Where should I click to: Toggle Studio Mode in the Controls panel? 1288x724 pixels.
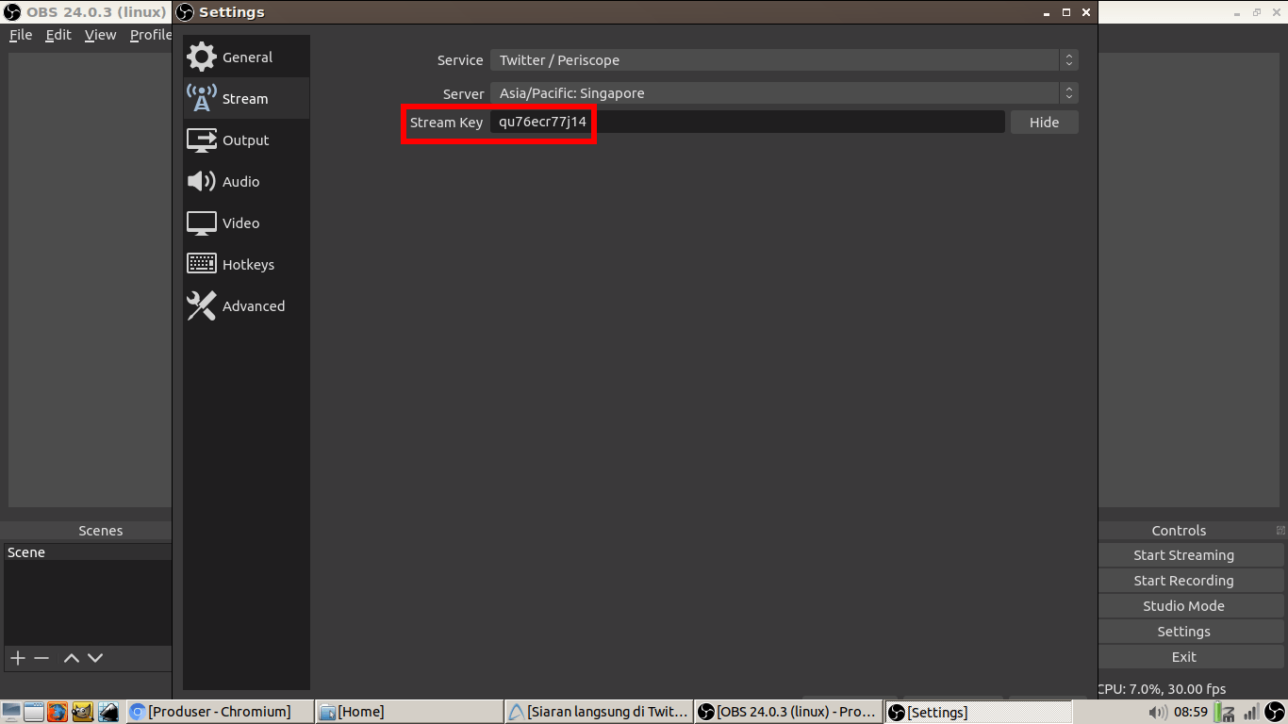(x=1183, y=606)
